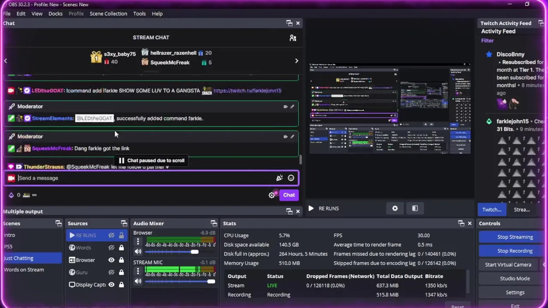Click the s3xy_baby75 top gifter badge
The image size is (548, 308).
coord(96,57)
